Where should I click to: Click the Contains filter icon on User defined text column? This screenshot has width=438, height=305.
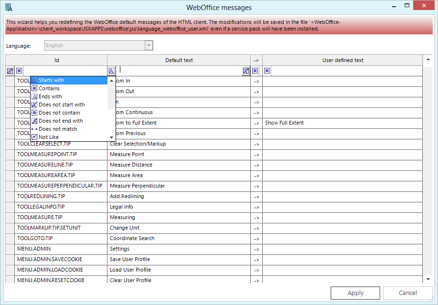[267, 71]
